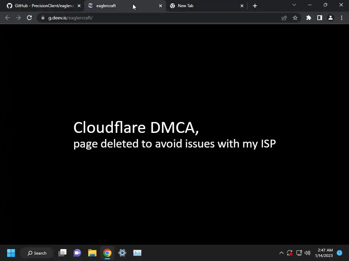Select the eaglercraft browser tab

(125, 6)
